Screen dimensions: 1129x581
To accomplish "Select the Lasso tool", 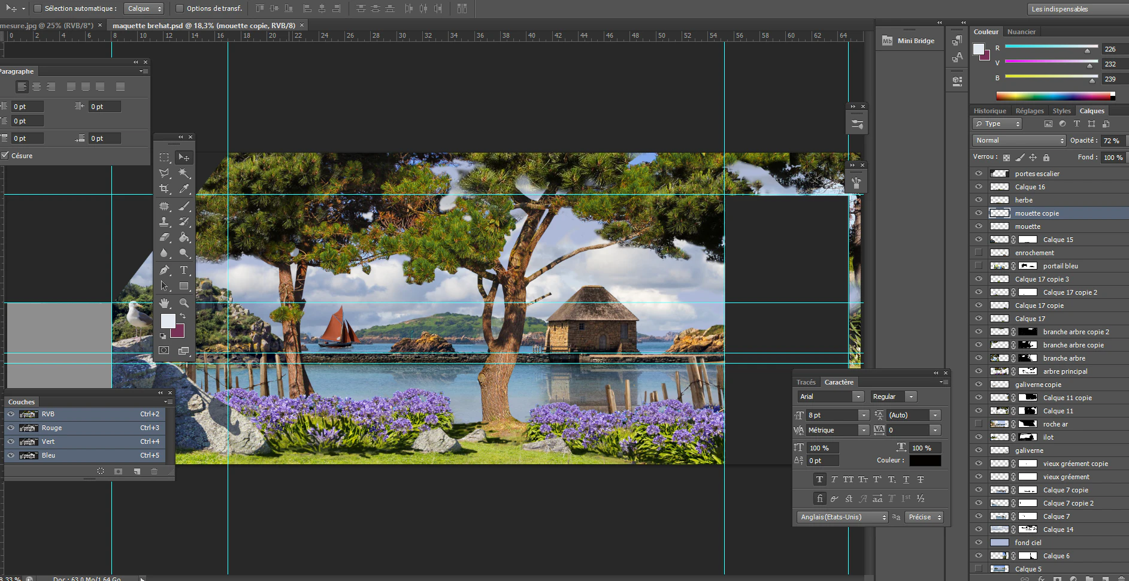I will coord(164,173).
